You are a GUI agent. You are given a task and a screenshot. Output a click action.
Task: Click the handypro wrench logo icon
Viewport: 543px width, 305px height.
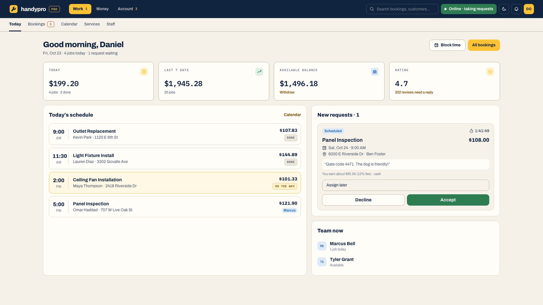pos(14,9)
